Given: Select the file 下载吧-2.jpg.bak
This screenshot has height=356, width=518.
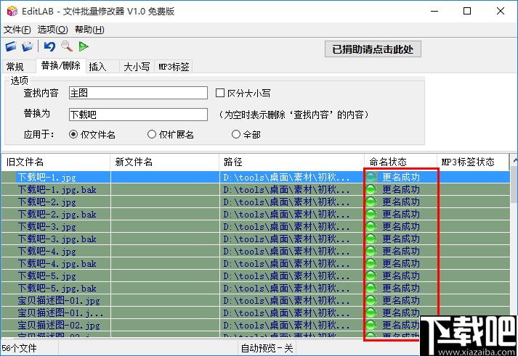Looking at the screenshot, I should [57, 215].
